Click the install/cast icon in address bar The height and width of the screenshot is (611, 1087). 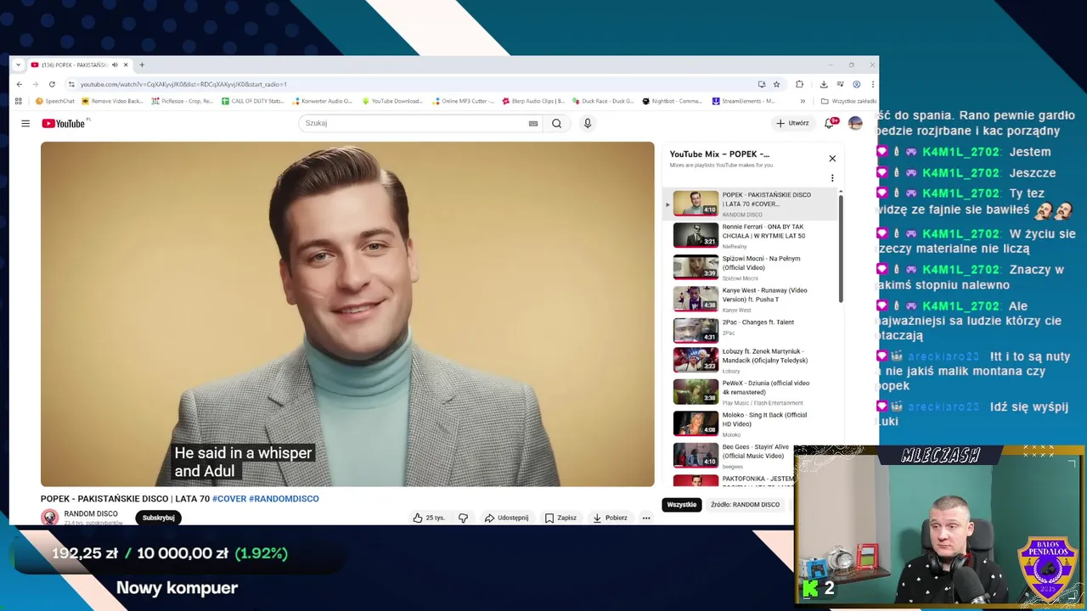coord(762,84)
